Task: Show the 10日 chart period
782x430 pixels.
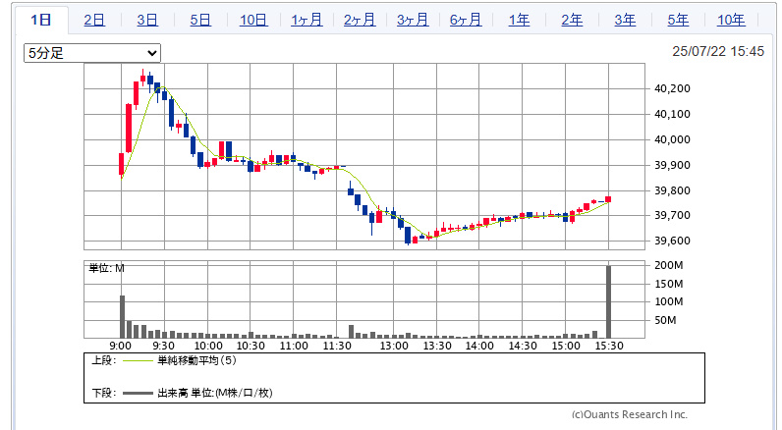Action: click(253, 20)
